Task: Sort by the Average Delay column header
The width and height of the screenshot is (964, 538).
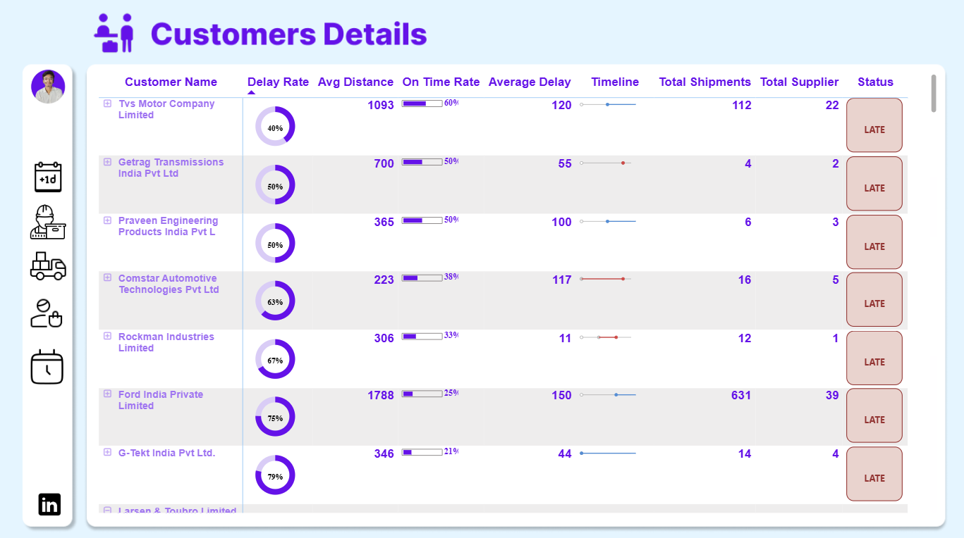Action: 530,82
